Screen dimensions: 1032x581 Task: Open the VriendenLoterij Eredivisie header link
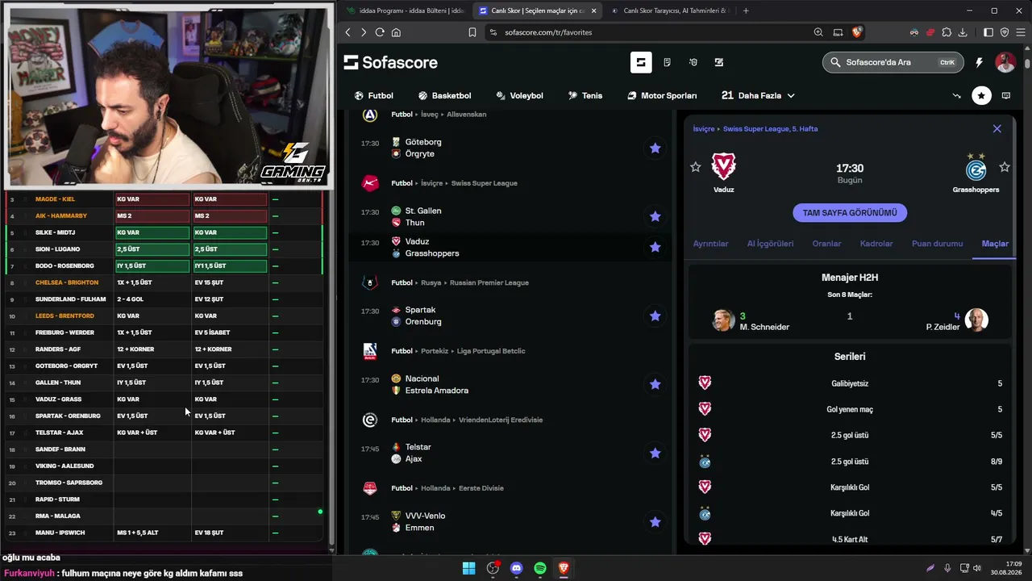pyautogui.click(x=501, y=420)
